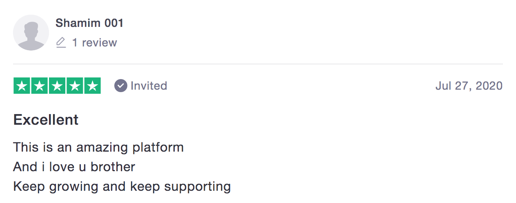Screen dimensions: 516x203
Task: Click the word 'platform' in the review
Action: click(158, 147)
